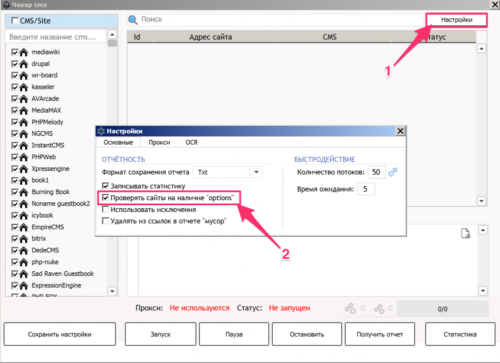Click 'Сохранить настройки' button

(59, 334)
